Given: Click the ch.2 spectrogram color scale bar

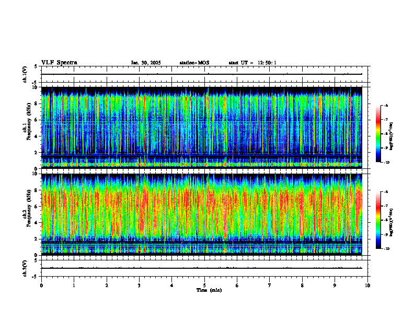Looking at the screenshot, I should click(x=378, y=220).
